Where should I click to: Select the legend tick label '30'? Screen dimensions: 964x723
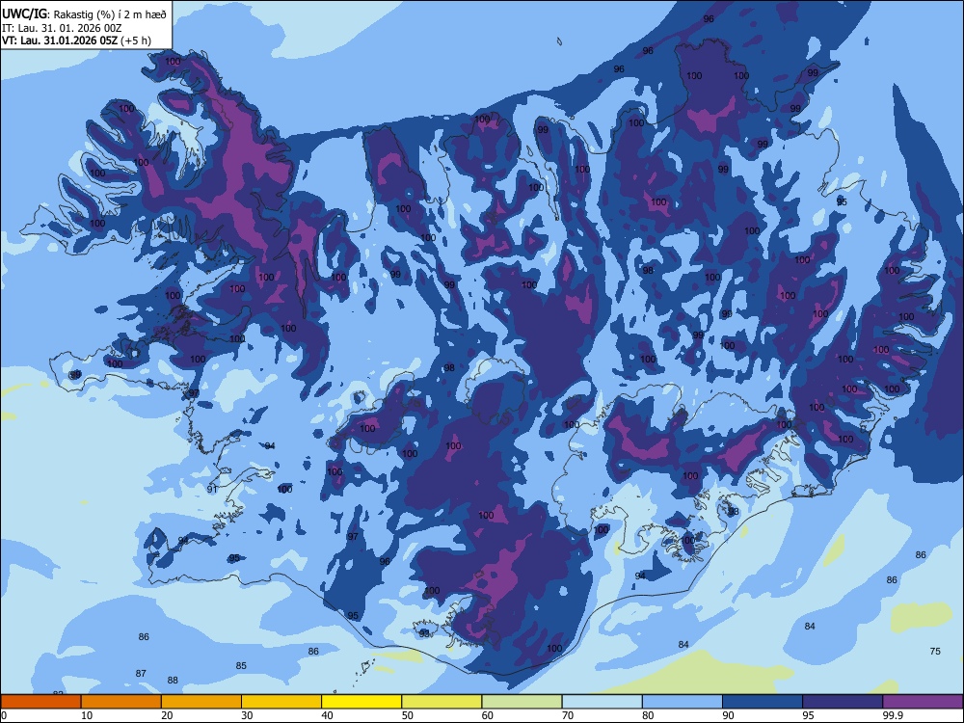pos(247,715)
